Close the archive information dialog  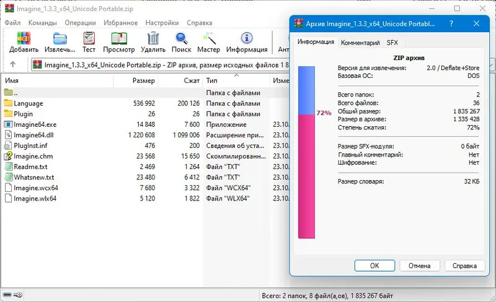point(476,24)
